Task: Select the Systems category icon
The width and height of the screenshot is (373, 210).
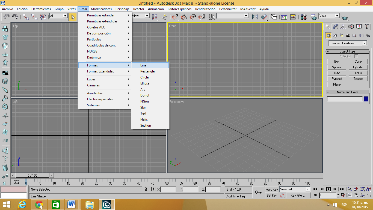Action: 368,35
